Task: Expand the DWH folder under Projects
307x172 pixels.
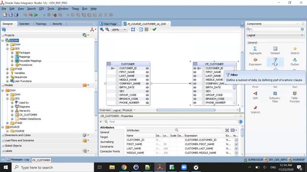Action: (x=8, y=44)
